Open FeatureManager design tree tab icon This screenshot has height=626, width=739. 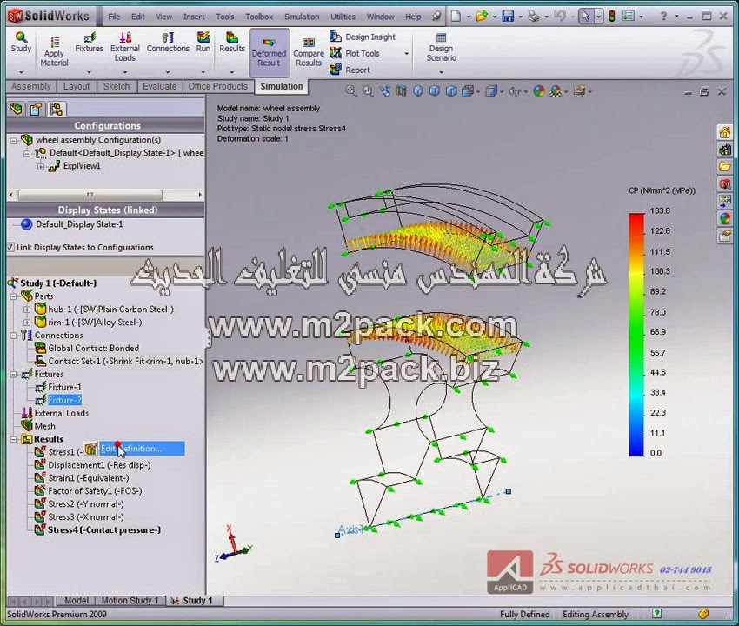point(16,109)
